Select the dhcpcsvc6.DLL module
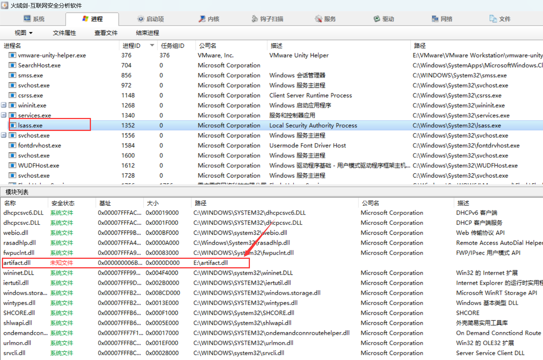This screenshot has width=543, height=360. [23, 213]
